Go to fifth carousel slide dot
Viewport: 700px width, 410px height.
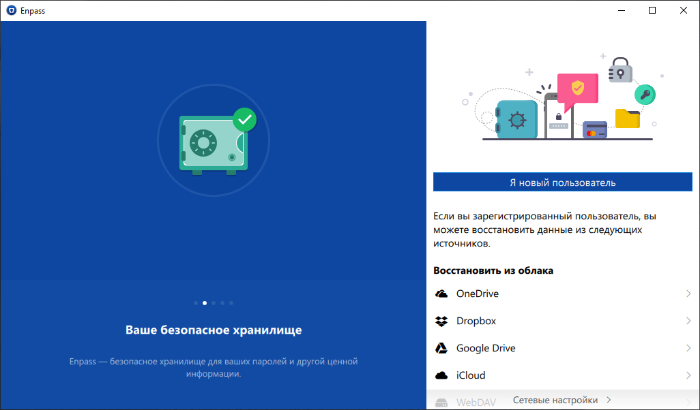[x=231, y=303]
